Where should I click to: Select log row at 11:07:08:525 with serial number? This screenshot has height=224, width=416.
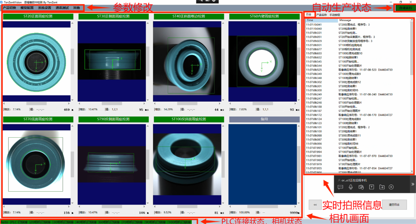pos(358,70)
